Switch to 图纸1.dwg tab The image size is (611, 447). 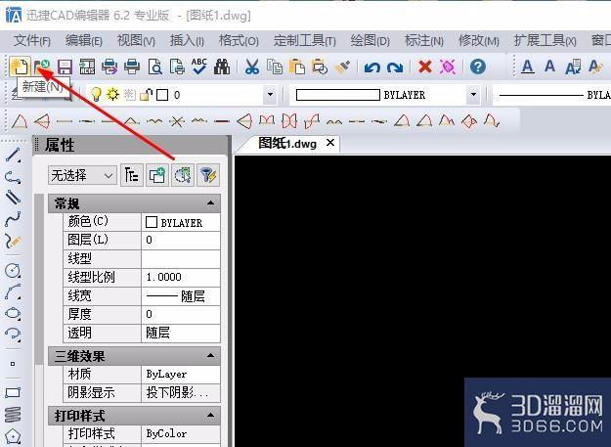click(287, 144)
